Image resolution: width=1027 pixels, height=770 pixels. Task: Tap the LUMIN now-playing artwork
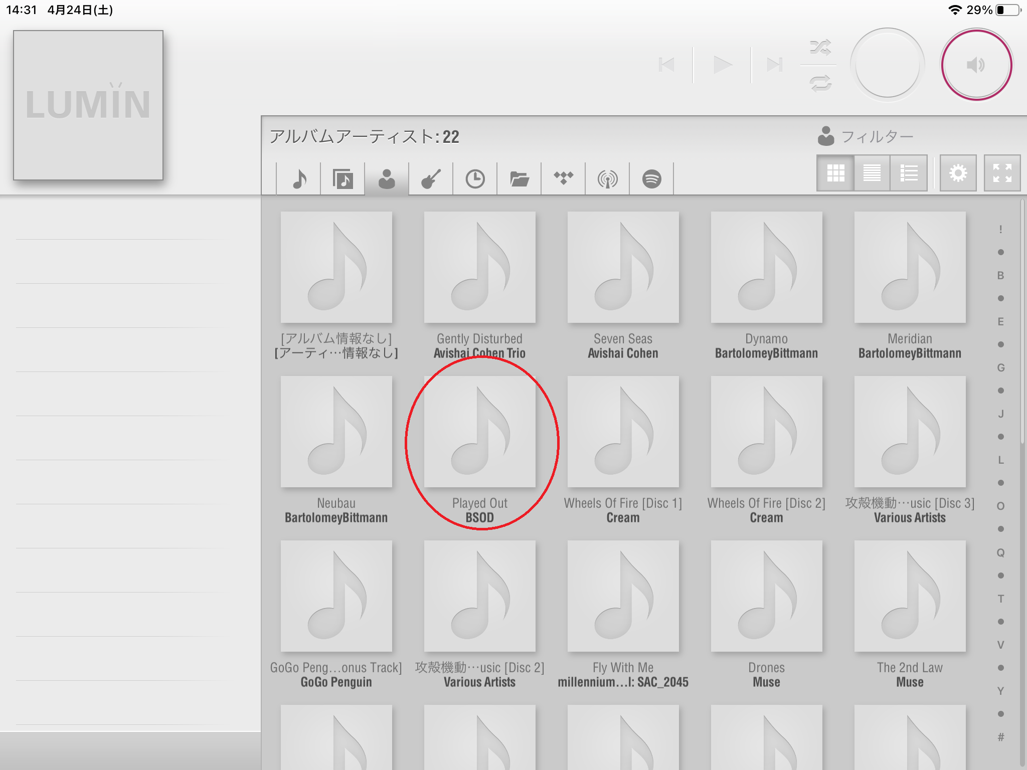point(88,105)
